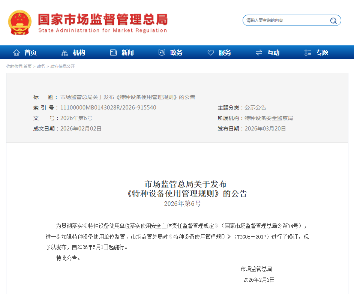Click the home icon beside 首页 in navigation
Screen dimensions: 354x294
pyautogui.click(x=16, y=52)
